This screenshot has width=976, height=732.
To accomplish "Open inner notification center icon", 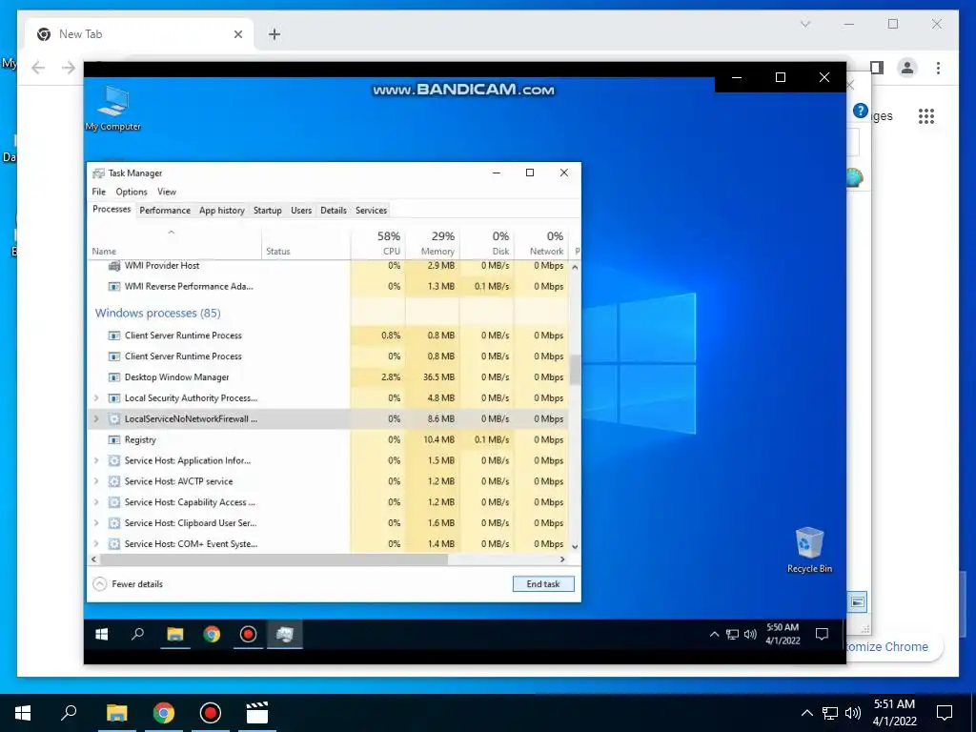I will point(822,634).
